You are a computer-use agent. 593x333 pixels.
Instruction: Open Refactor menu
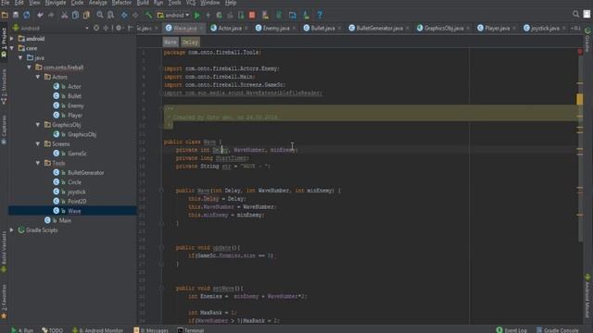121,3
